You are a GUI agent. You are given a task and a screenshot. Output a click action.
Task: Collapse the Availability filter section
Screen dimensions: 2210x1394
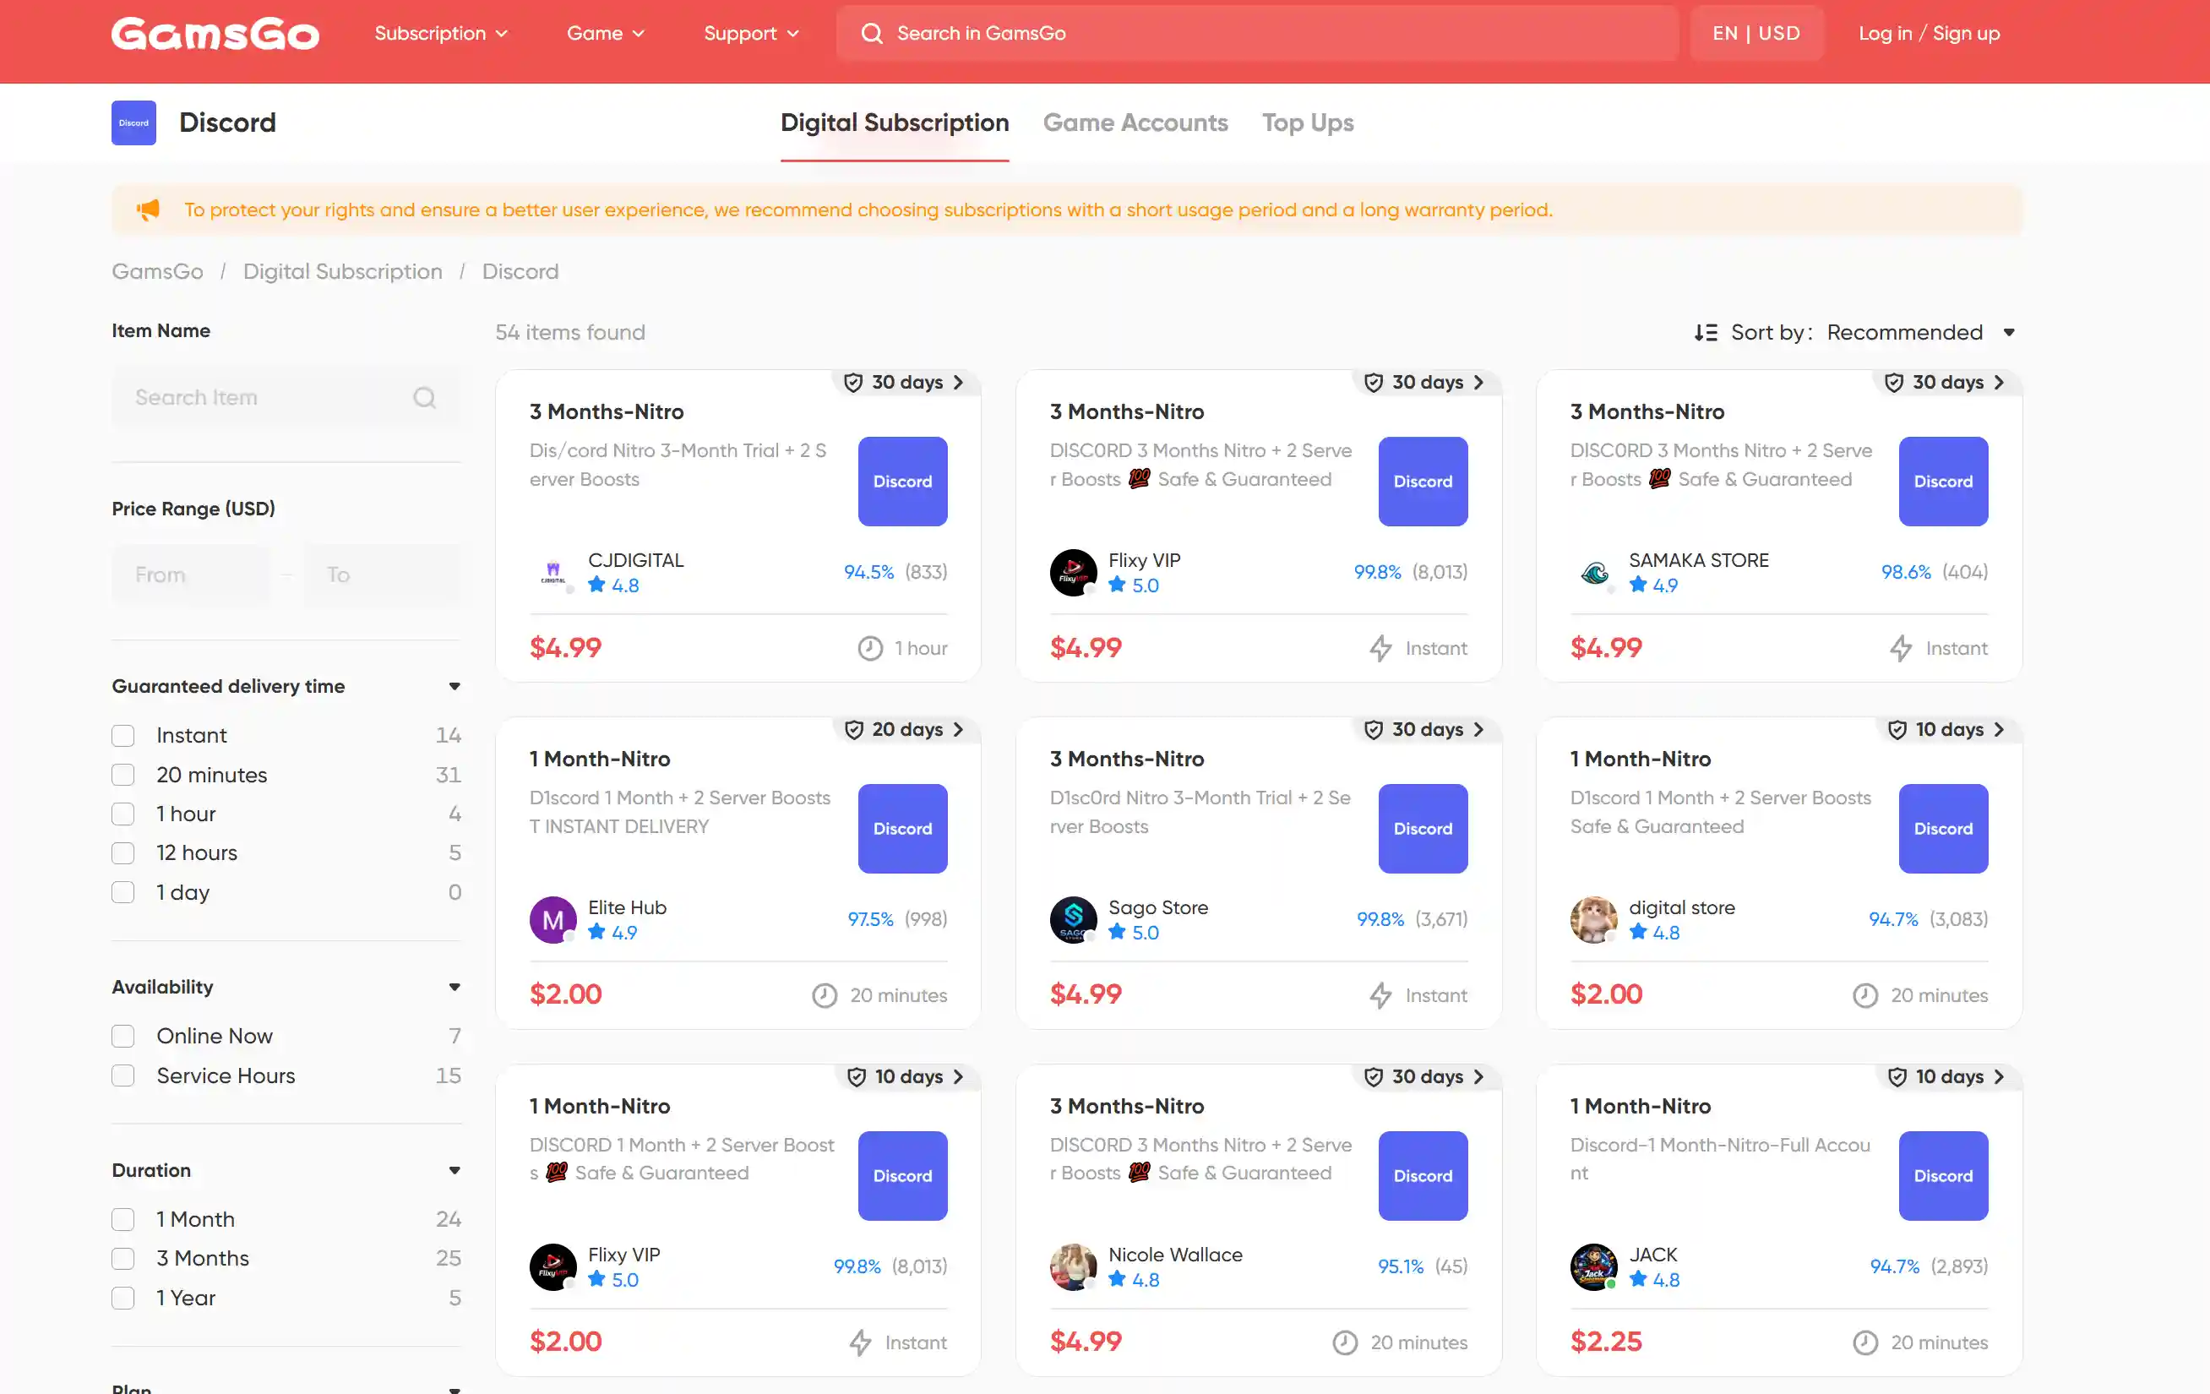[x=455, y=988]
